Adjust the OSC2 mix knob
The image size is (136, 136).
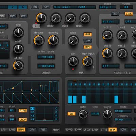tap(56, 18)
